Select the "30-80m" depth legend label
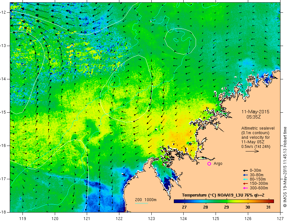287x222 pixels. pos(257,175)
